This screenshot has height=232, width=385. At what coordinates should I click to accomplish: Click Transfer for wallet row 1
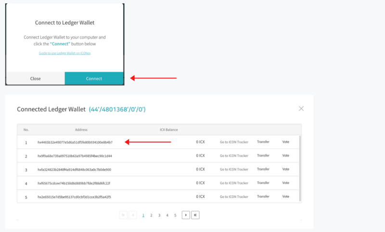click(x=263, y=142)
